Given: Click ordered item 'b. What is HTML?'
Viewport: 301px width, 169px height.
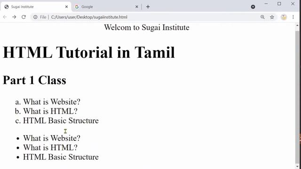Looking at the screenshot, I should 46,111.
